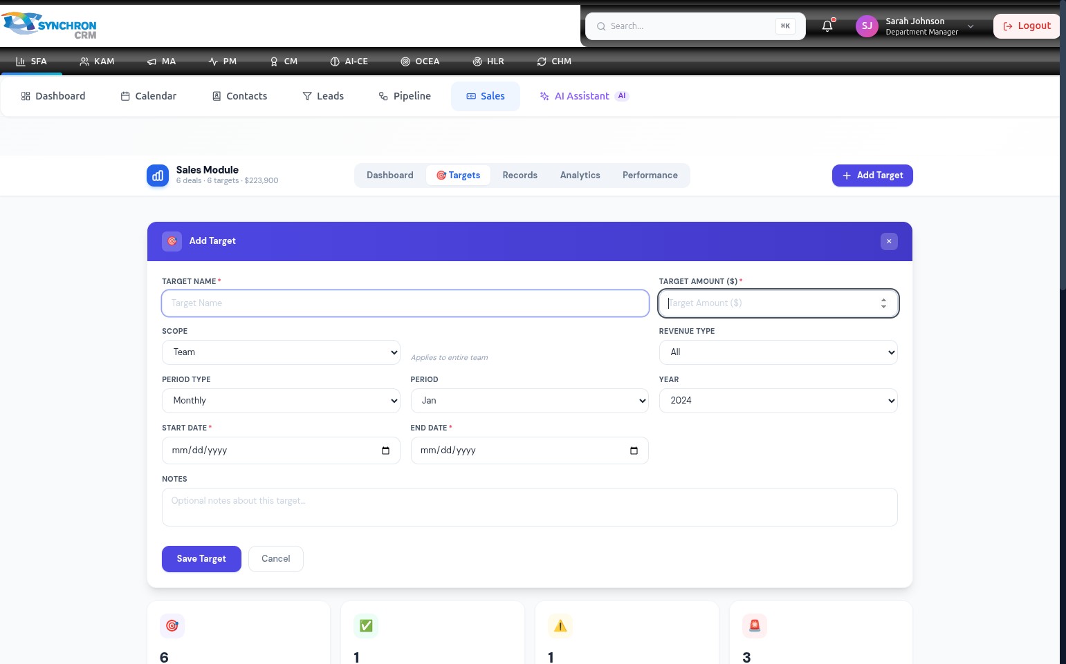Click the target emoji card icon
The height and width of the screenshot is (664, 1066).
click(172, 626)
